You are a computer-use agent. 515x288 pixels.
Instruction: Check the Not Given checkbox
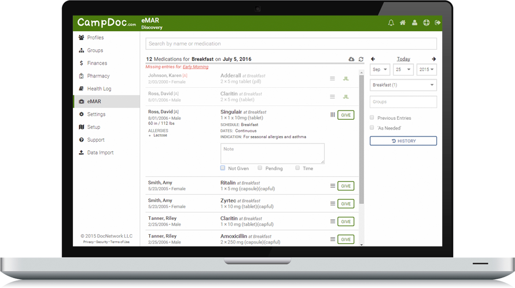point(223,168)
